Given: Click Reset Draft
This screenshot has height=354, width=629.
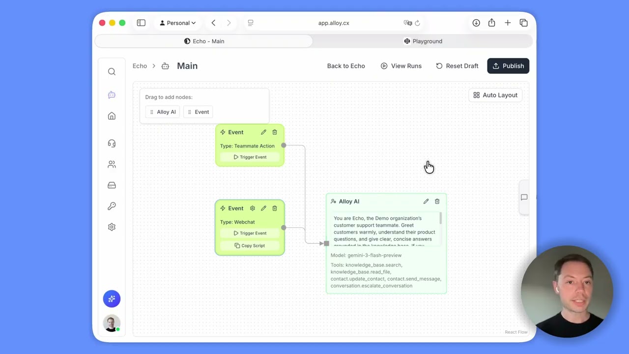Looking at the screenshot, I should click(457, 66).
